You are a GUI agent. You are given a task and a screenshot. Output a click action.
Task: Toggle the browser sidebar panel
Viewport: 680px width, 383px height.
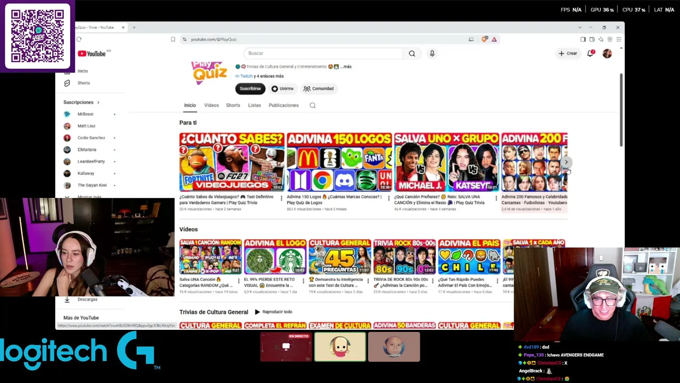(x=583, y=39)
